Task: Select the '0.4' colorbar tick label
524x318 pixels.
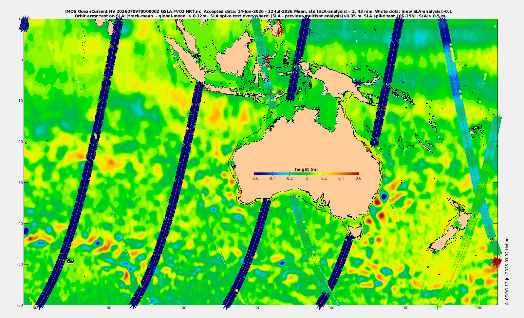Action: point(341,179)
